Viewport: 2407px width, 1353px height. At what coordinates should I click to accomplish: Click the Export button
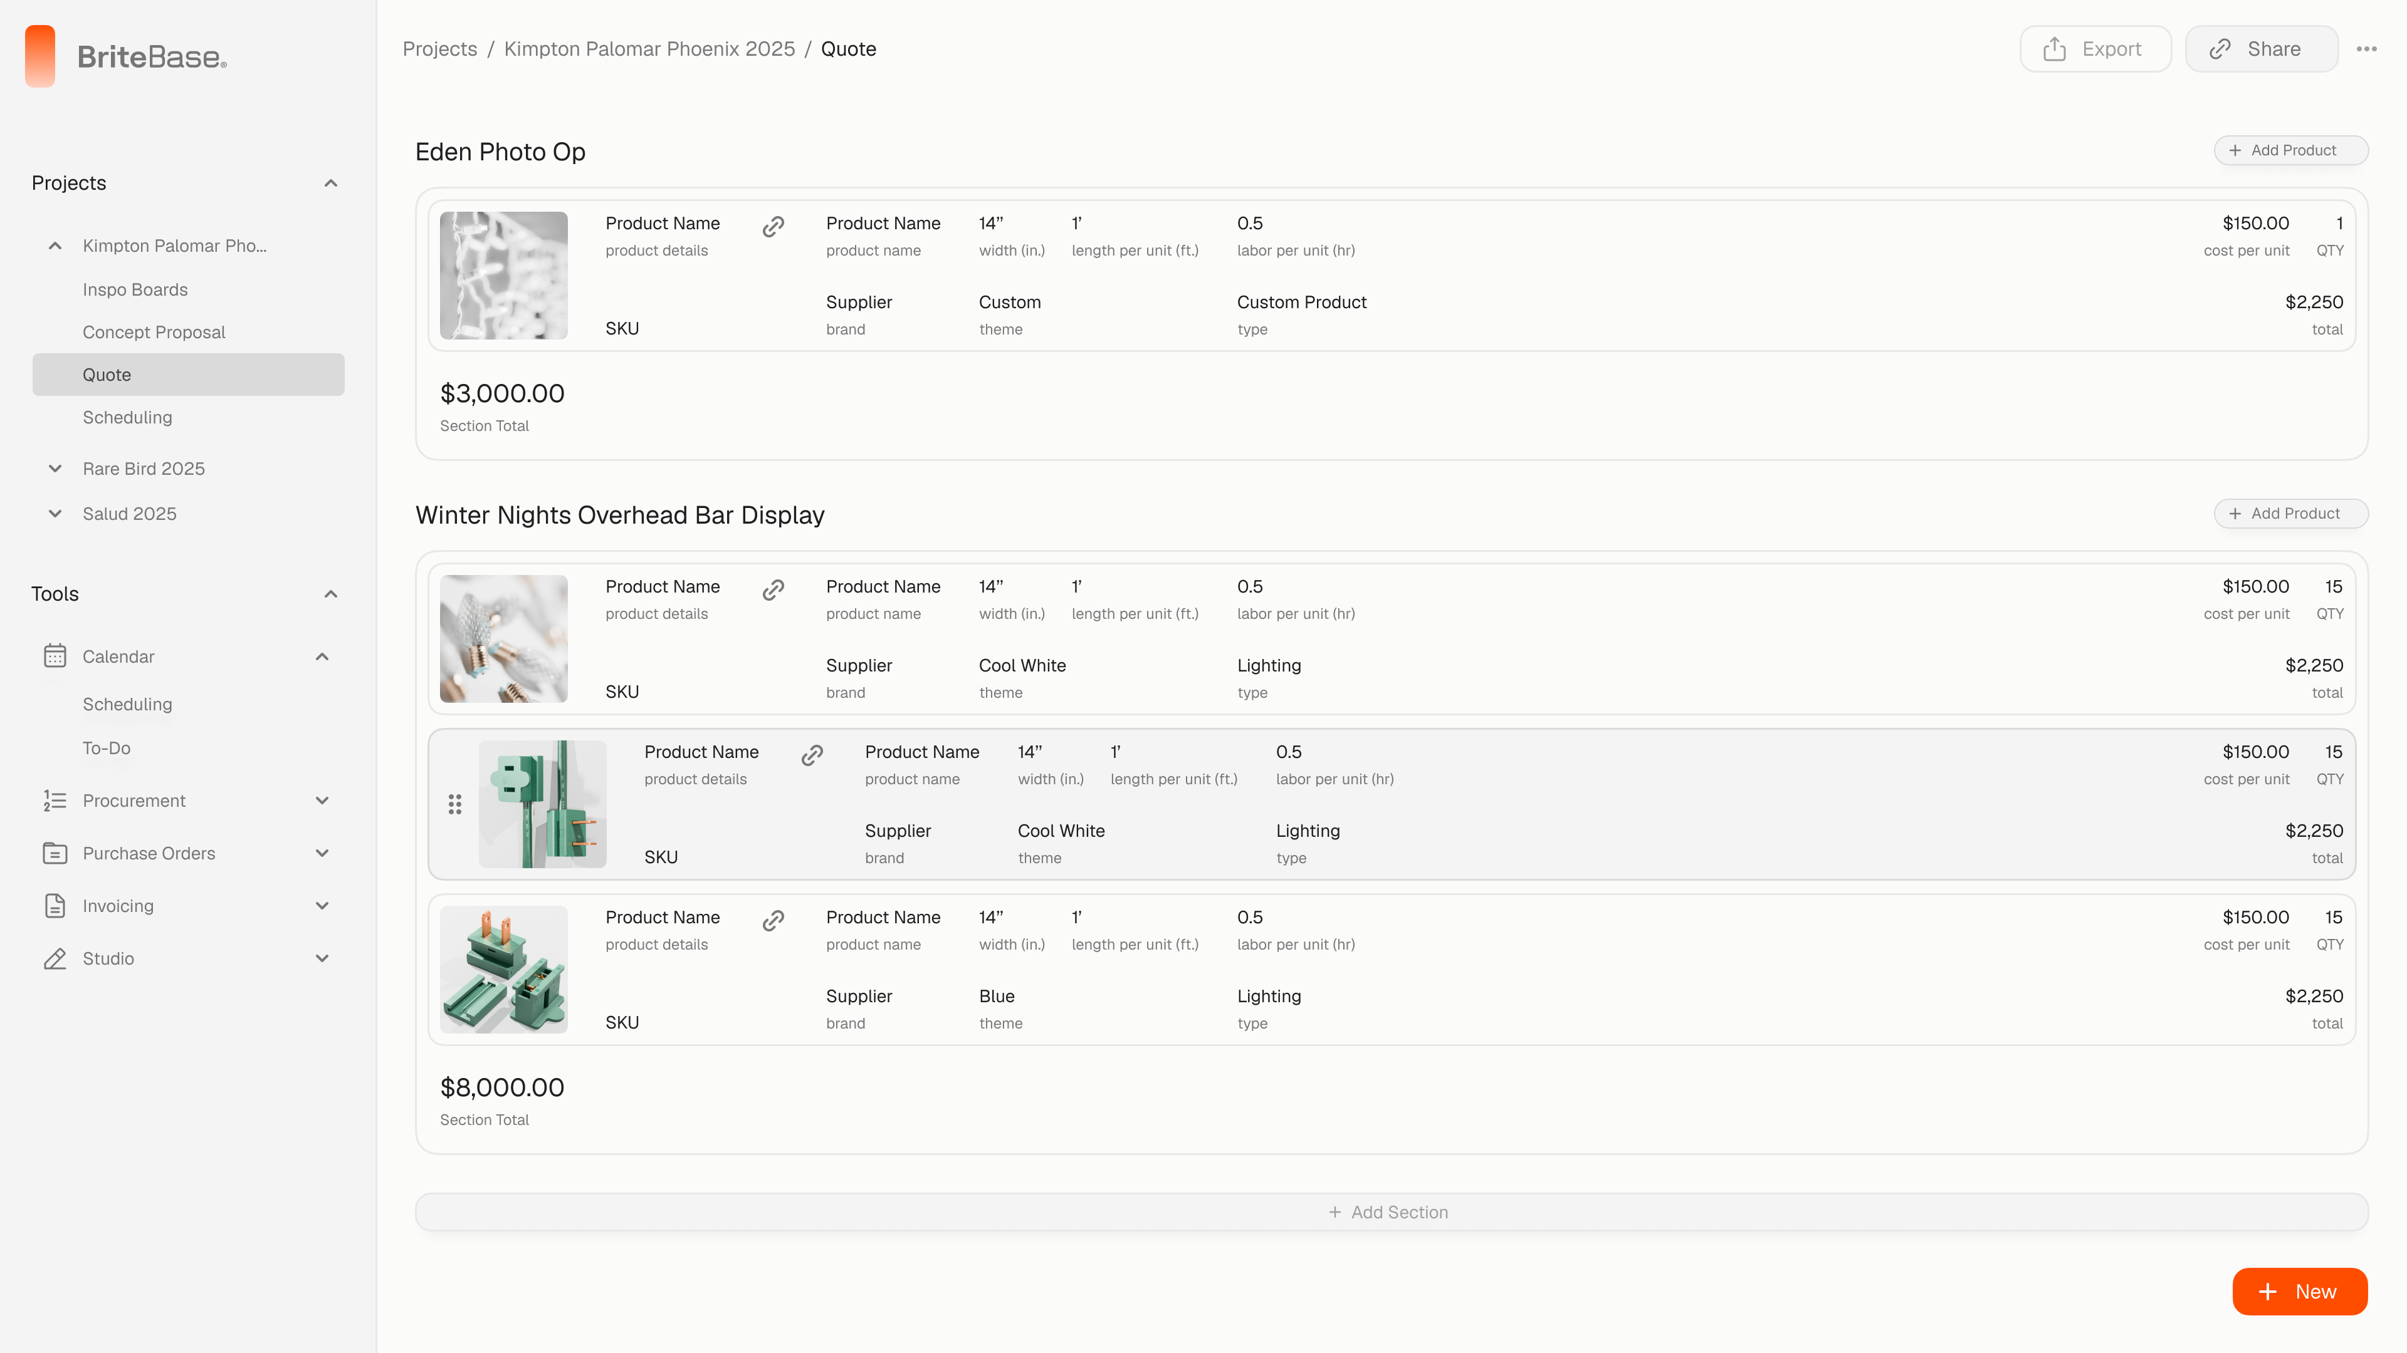(x=2095, y=49)
